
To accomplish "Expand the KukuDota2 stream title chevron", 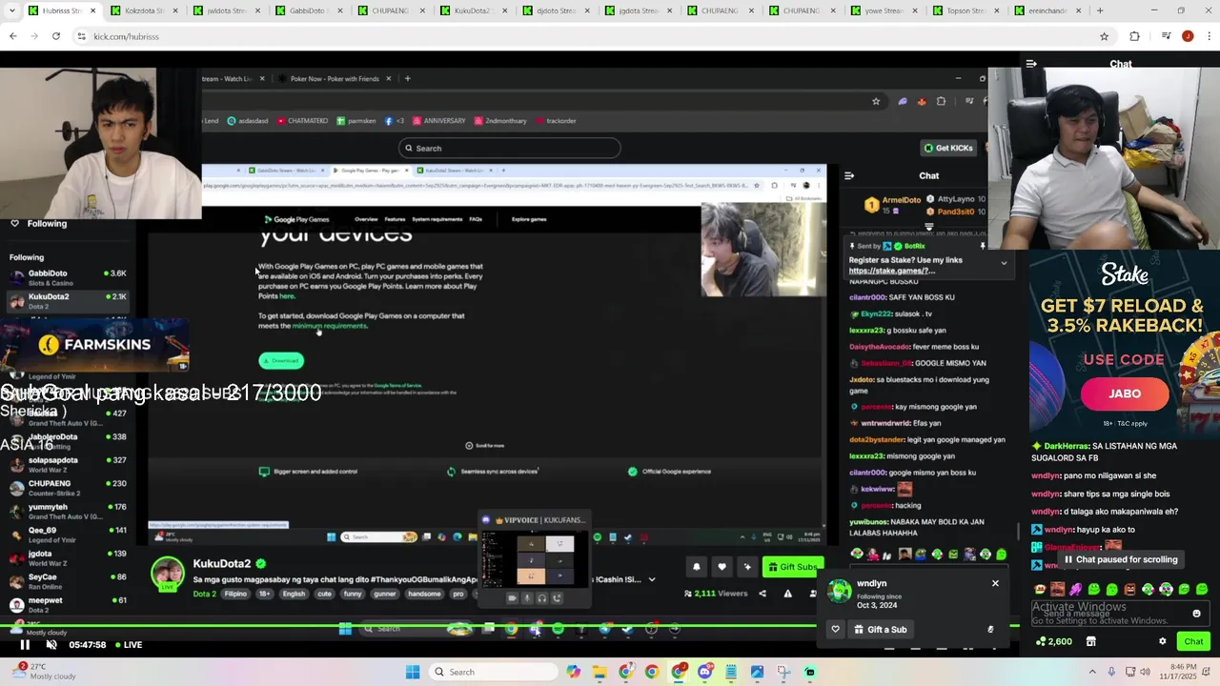I will click(652, 579).
